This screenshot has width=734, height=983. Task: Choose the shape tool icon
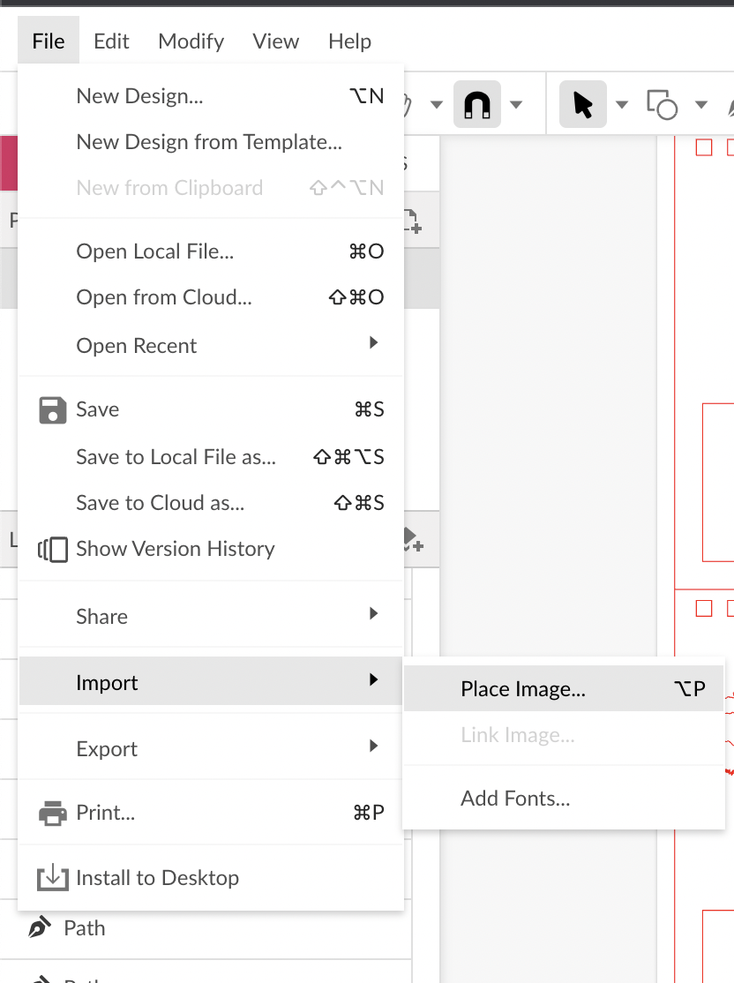(x=662, y=105)
